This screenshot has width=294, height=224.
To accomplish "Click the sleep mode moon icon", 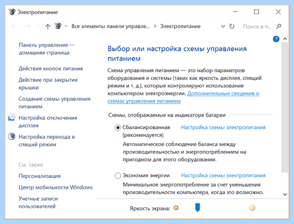I will [x=12, y=136].
